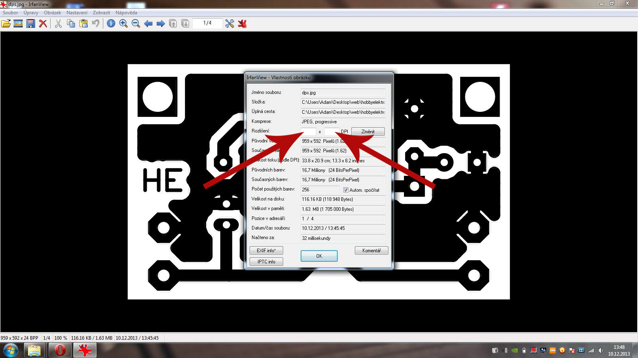Confirm the dialog with OK
This screenshot has width=638, height=358.
(319, 256)
